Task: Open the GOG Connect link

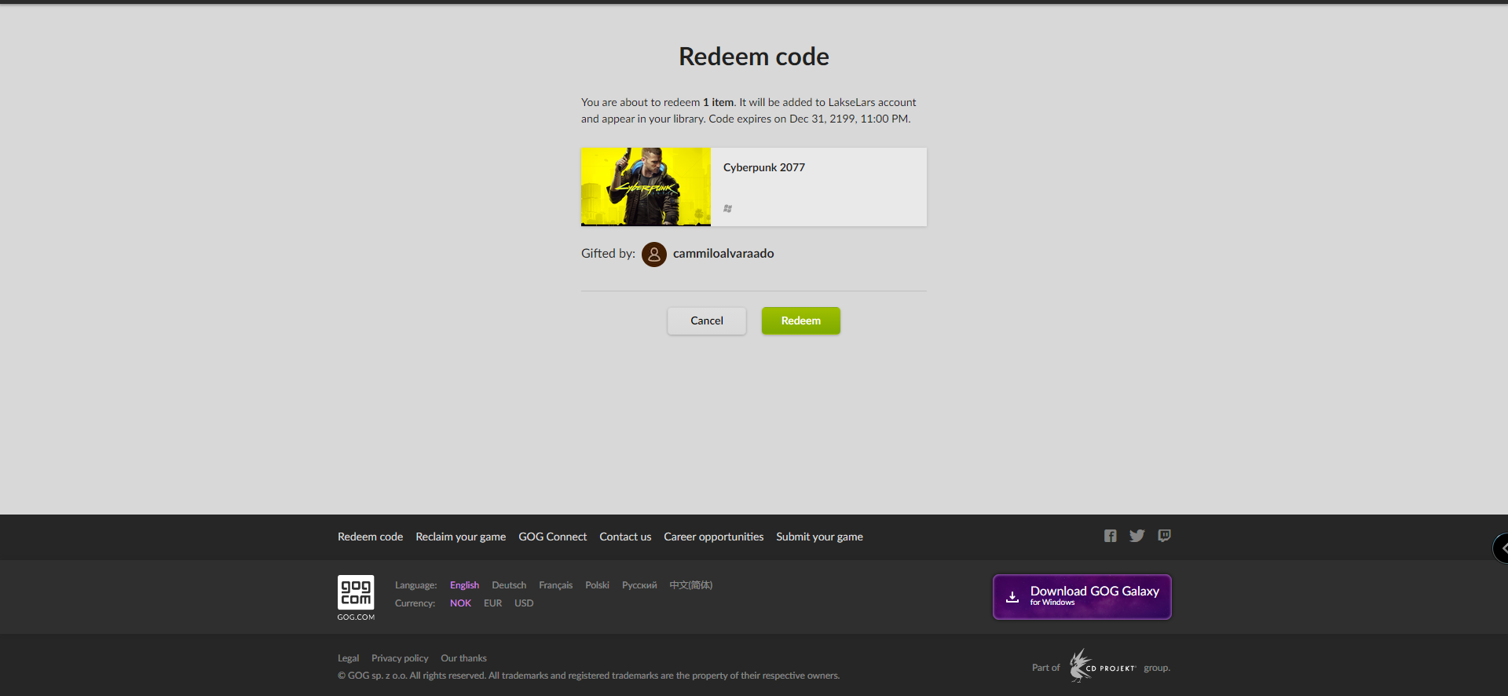Action: point(552,537)
